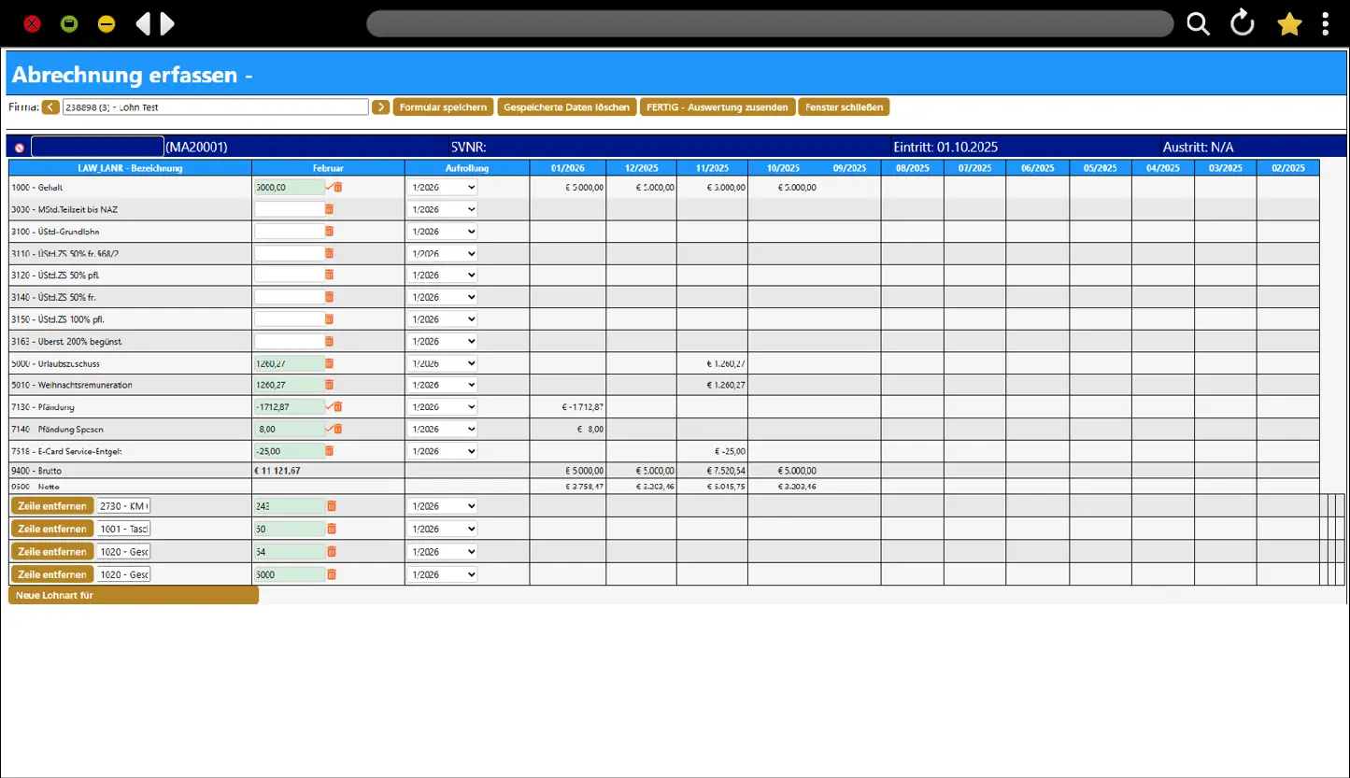The image size is (1350, 778).
Task: Remove the 1001 - Tasc row via Zeile entfernen
Action: (52, 529)
